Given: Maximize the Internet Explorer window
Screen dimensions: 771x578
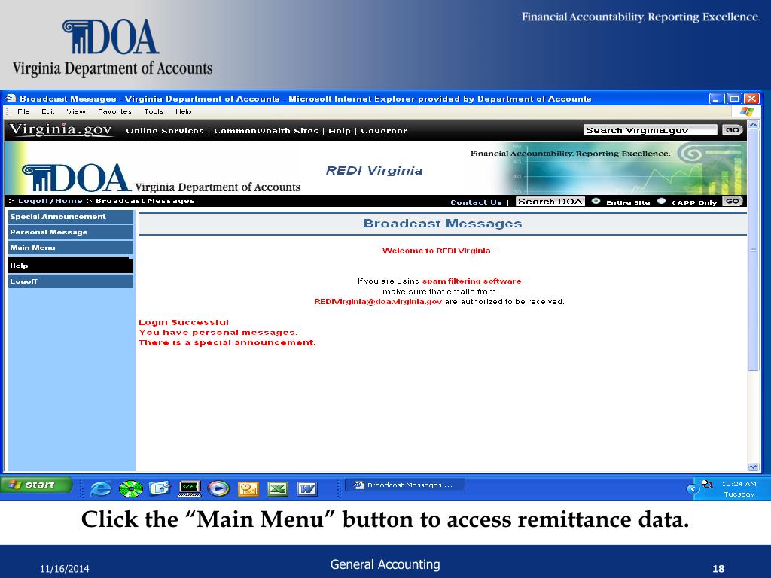Looking at the screenshot, I should [x=734, y=99].
